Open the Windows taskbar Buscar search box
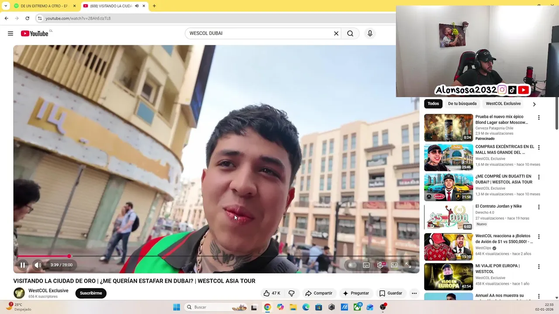The image size is (559, 314). pyautogui.click(x=216, y=307)
